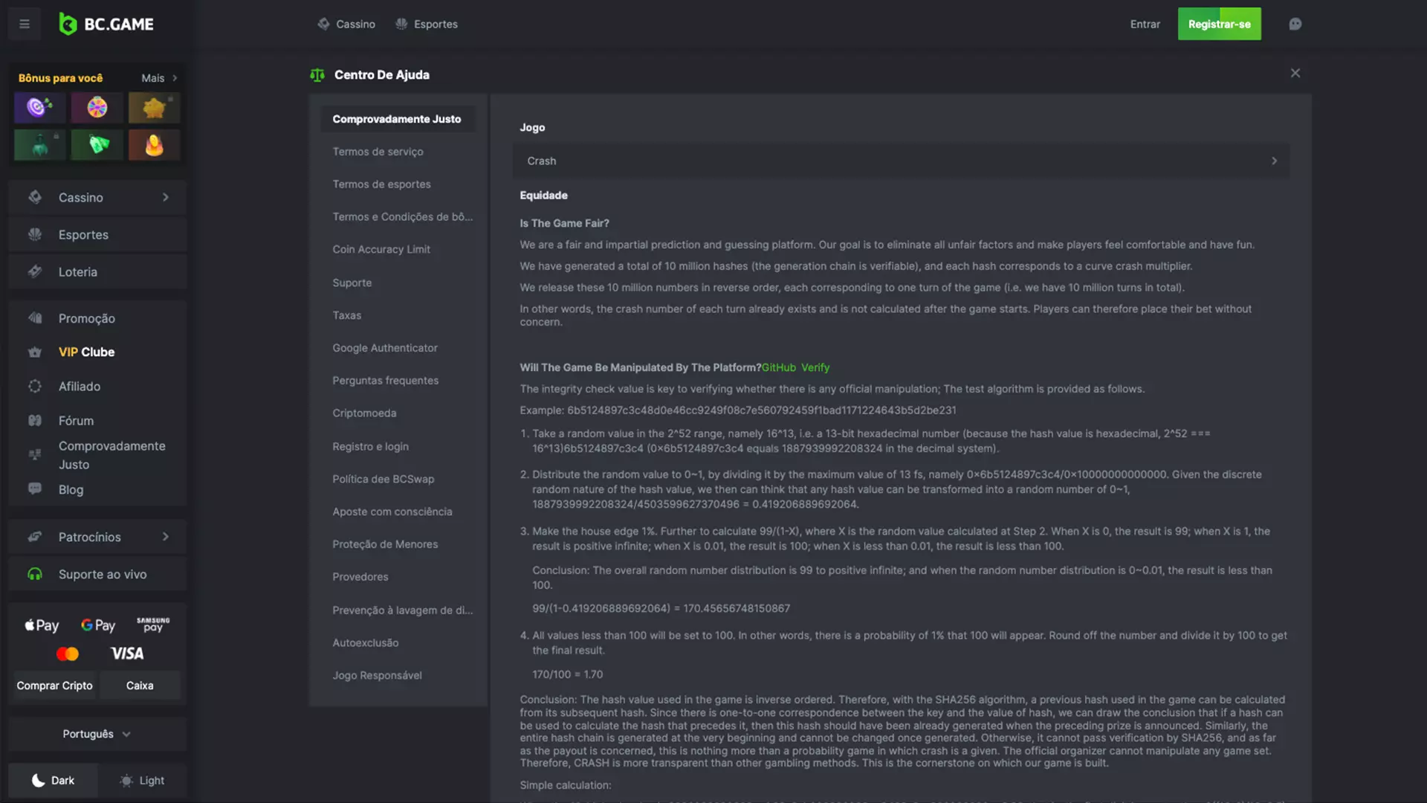
Task: Click the Esportes sidebar icon
Action: pyautogui.click(x=34, y=235)
